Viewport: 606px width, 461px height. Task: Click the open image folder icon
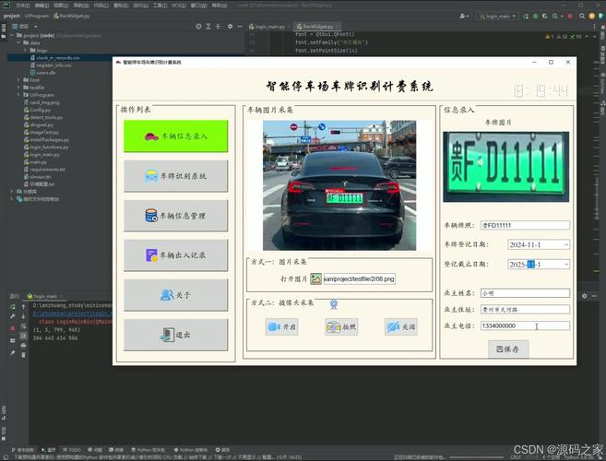315,278
